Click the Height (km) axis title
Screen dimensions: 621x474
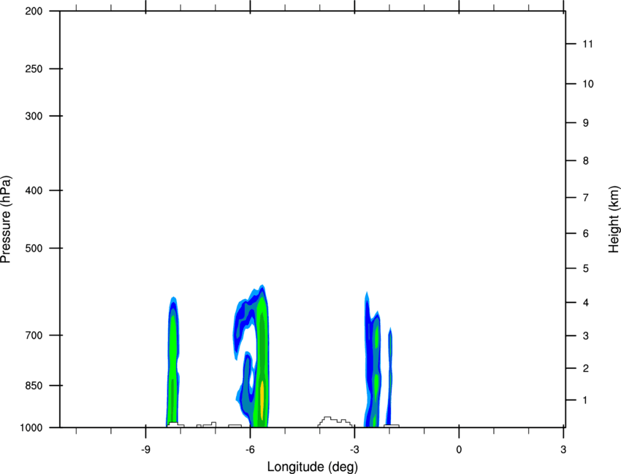[x=614, y=219]
